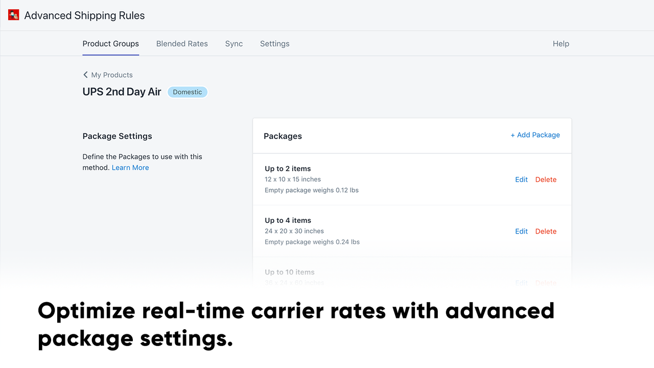
Task: Click the Advanced Shipping Rules app icon
Action: [13, 14]
